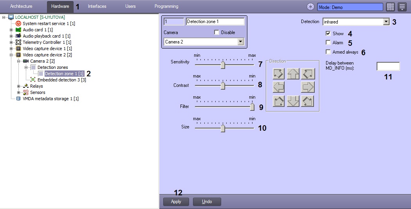Click the Video capture device 1 chip icon
Image resolution: width=411 pixels, height=209 pixels.
tap(18, 49)
